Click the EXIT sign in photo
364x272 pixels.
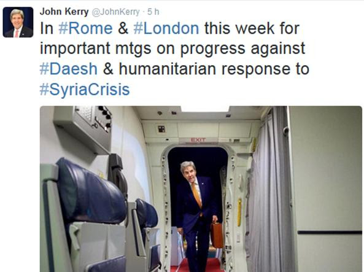[198, 140]
